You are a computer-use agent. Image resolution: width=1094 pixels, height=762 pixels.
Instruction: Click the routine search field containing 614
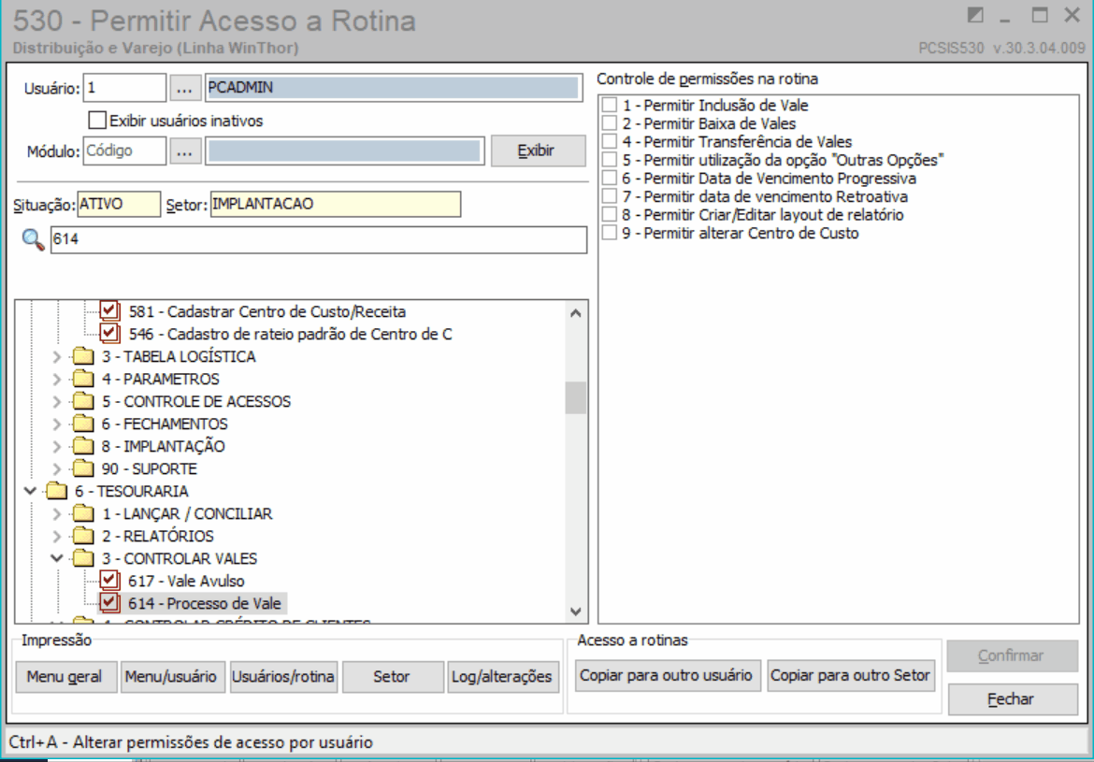(319, 239)
